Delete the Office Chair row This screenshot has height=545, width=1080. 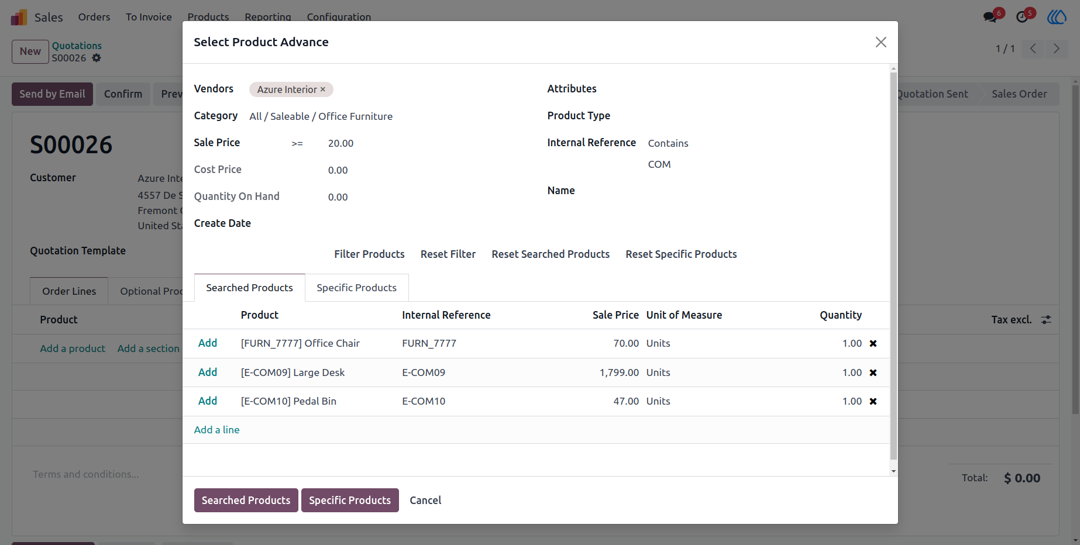[x=873, y=343]
